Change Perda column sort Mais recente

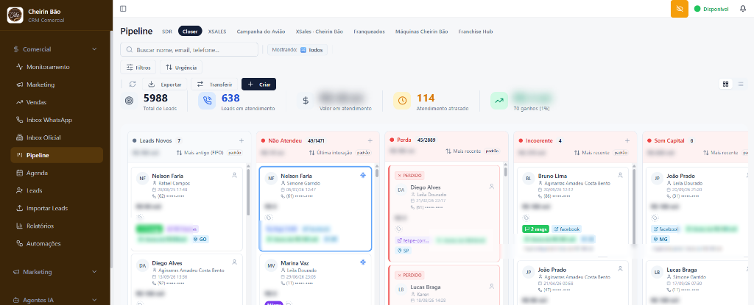pyautogui.click(x=473, y=151)
